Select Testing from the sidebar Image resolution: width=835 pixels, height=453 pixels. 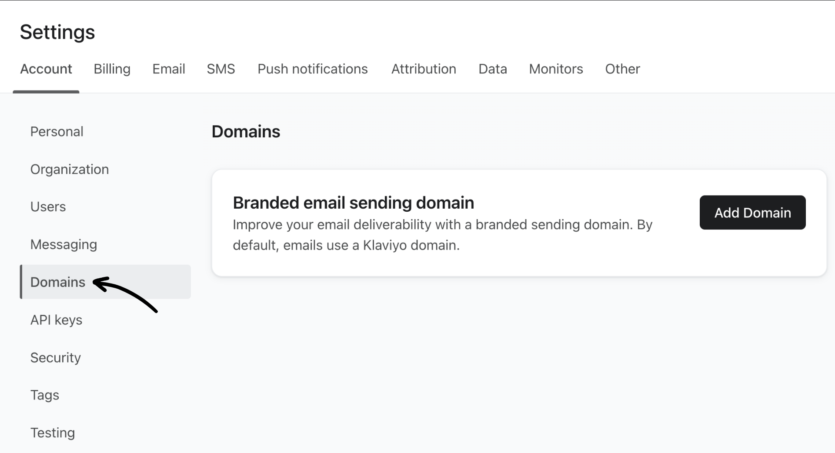pos(53,432)
